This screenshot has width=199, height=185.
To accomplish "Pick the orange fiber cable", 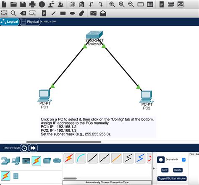I will pos(116,158).
